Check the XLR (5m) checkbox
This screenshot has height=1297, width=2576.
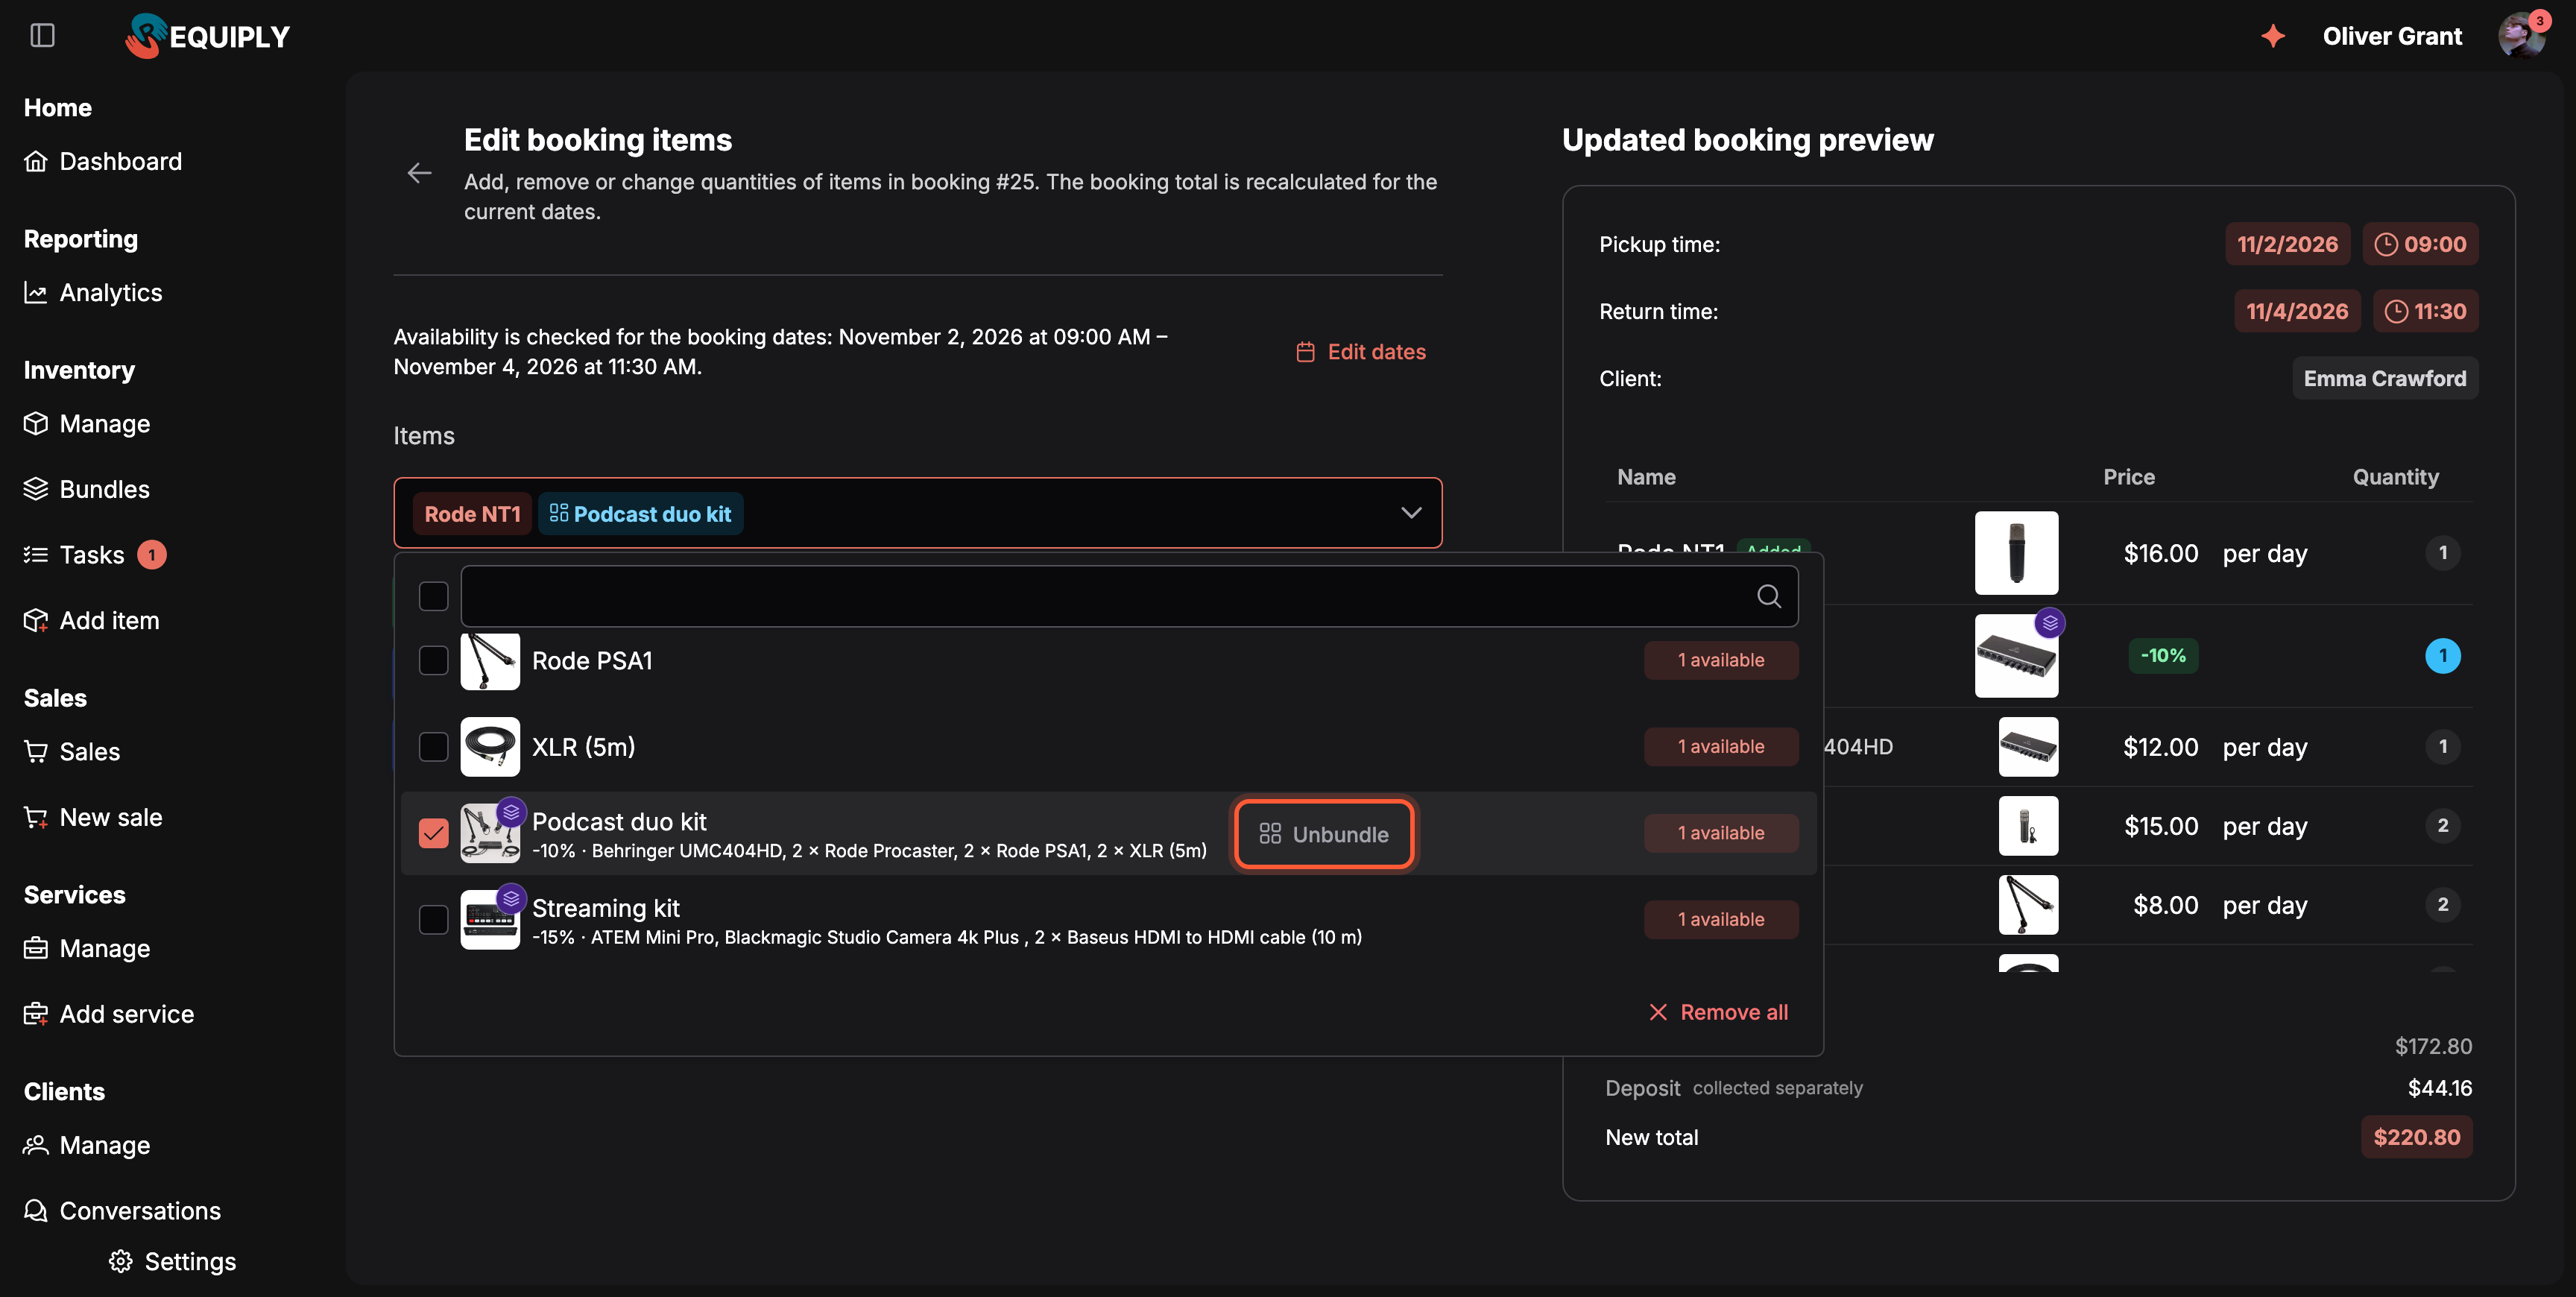[433, 746]
